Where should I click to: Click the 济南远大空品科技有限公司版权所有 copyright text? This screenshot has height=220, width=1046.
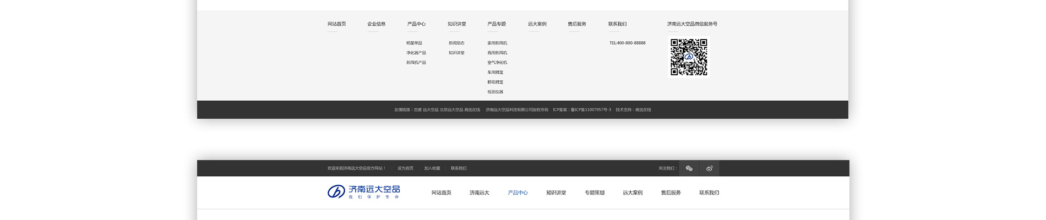coord(517,110)
